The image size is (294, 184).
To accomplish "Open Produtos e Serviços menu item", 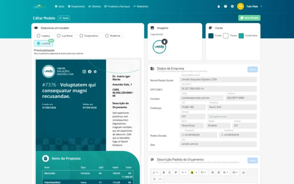I will pos(117,7).
